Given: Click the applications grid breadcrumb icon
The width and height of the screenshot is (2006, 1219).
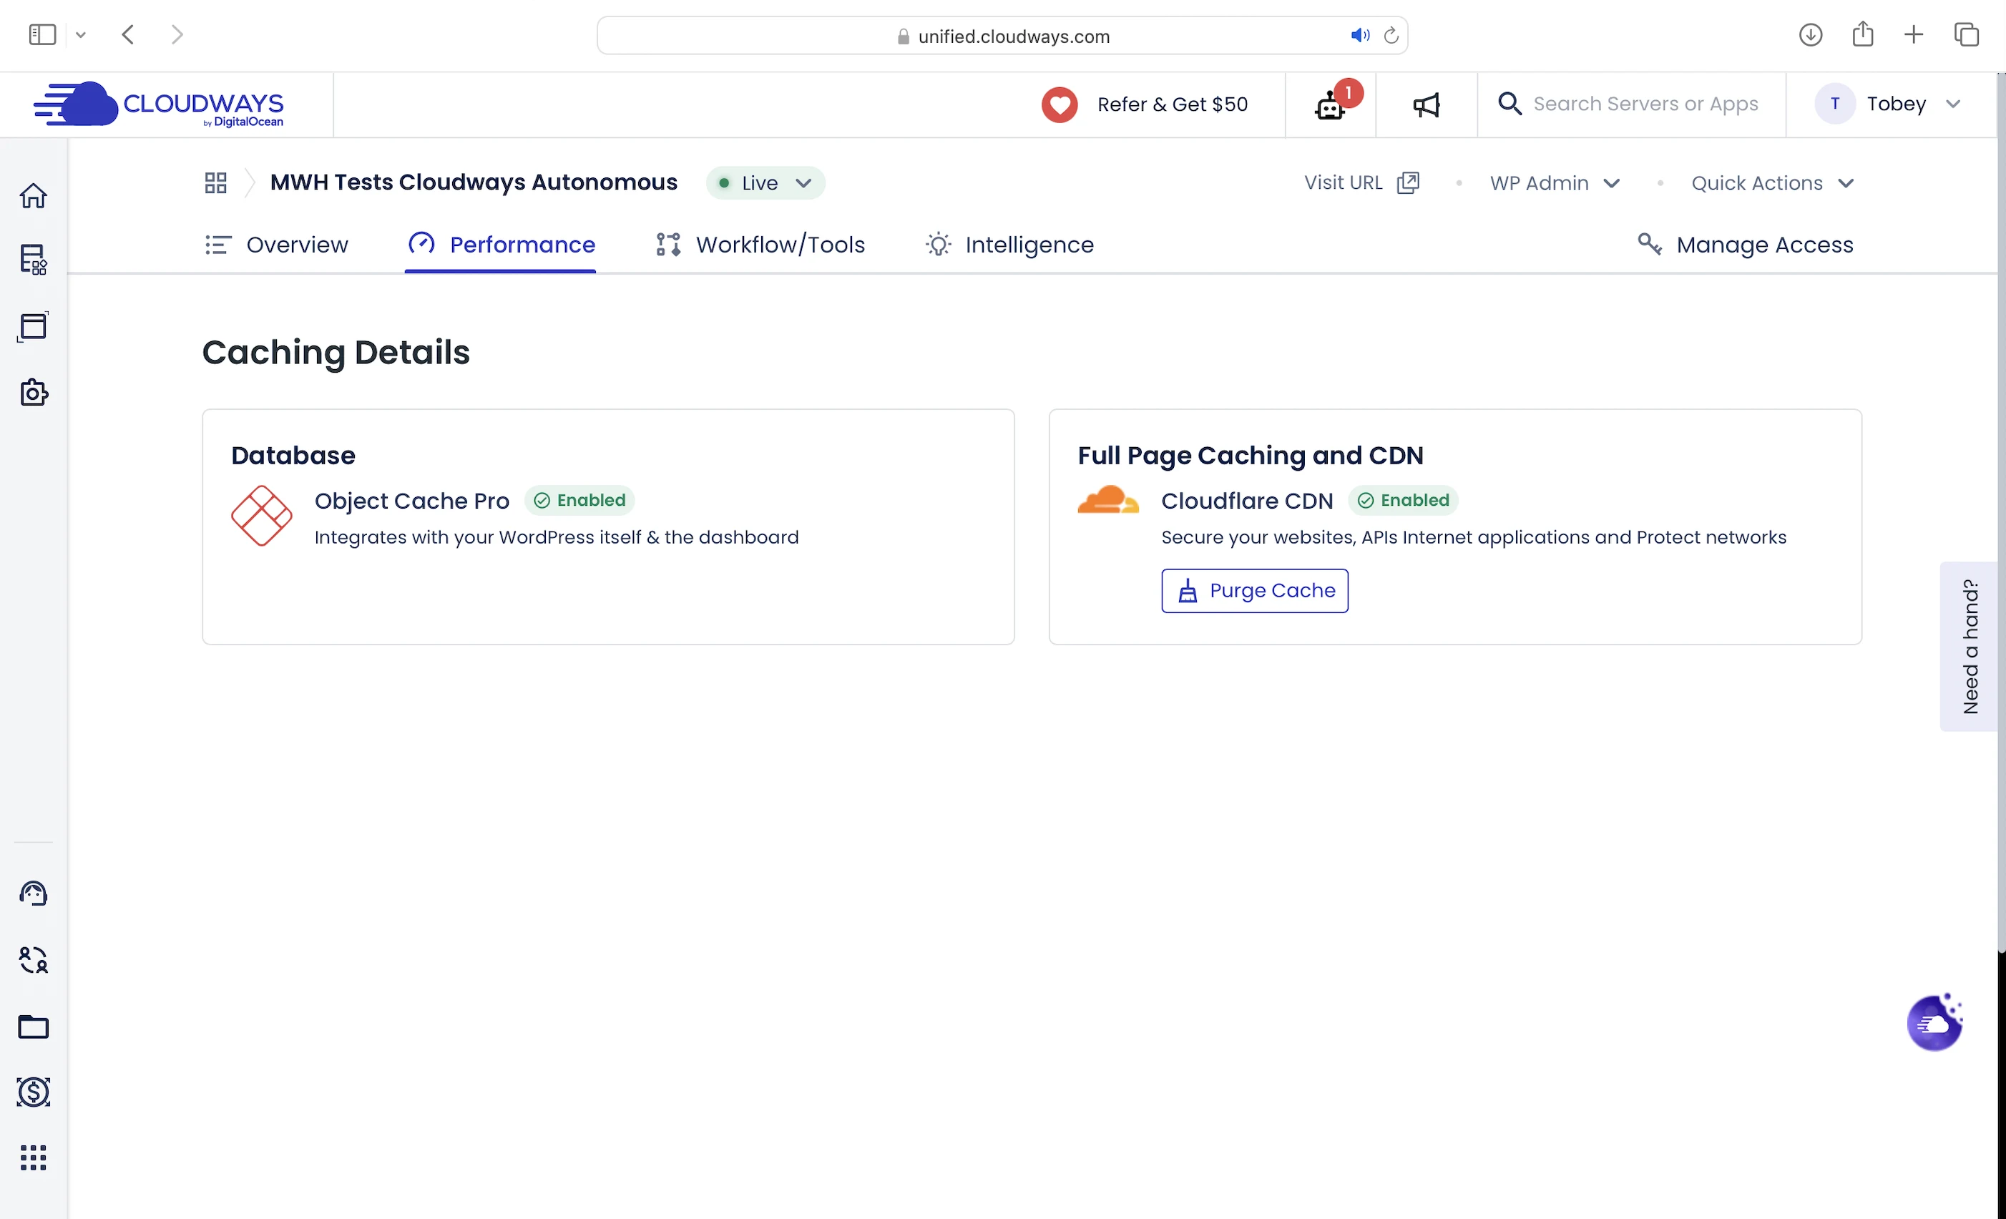Looking at the screenshot, I should point(216,182).
